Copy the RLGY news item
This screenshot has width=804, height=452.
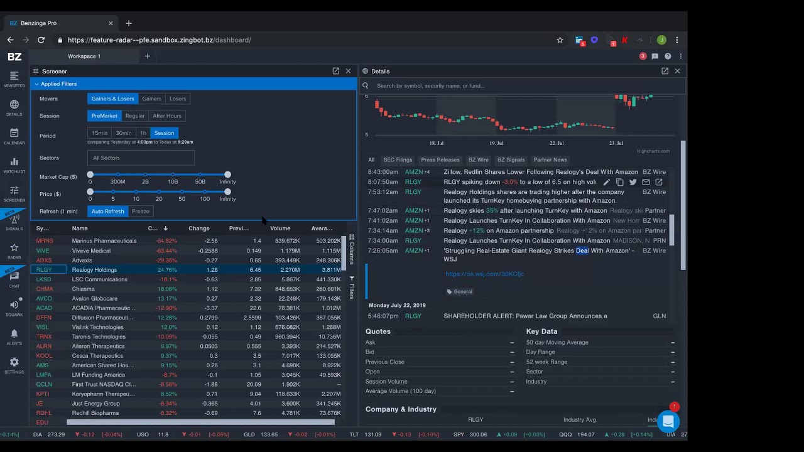pyautogui.click(x=619, y=182)
